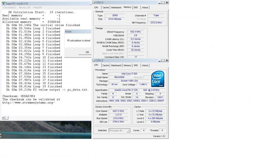
Task: Select Memory tab in upper CPU-Z window
Action: [127, 7]
